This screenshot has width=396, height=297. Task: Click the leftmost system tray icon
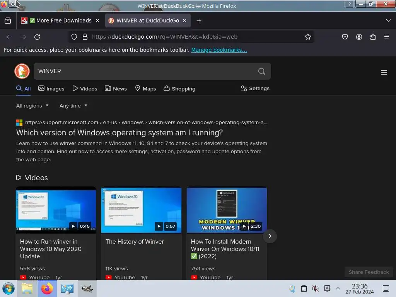[292, 288]
